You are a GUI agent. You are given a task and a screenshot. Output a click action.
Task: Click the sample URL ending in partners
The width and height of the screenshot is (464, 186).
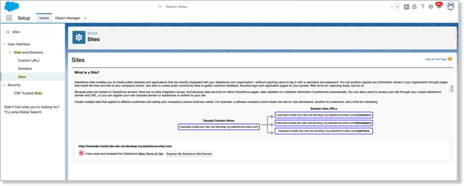point(324,131)
